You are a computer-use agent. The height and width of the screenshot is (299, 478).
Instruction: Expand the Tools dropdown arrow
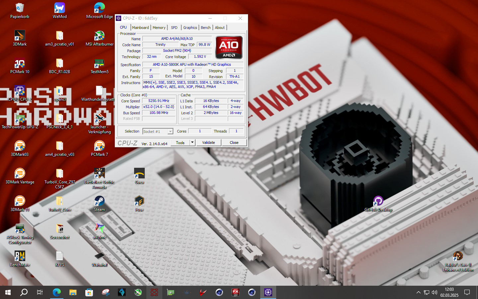click(192, 143)
